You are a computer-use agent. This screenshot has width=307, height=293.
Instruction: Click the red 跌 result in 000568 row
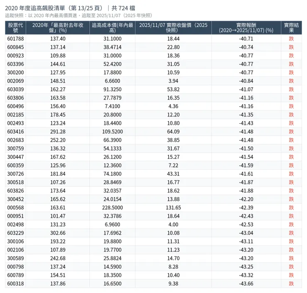(x=291, y=208)
